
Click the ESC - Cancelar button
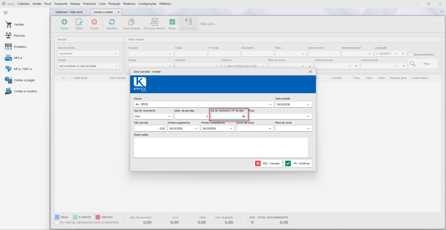coord(268,164)
